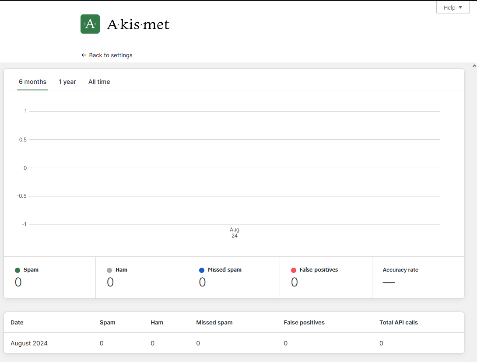Image resolution: width=477 pixels, height=362 pixels.
Task: Click the Total API calls column header
Action: tap(398, 323)
